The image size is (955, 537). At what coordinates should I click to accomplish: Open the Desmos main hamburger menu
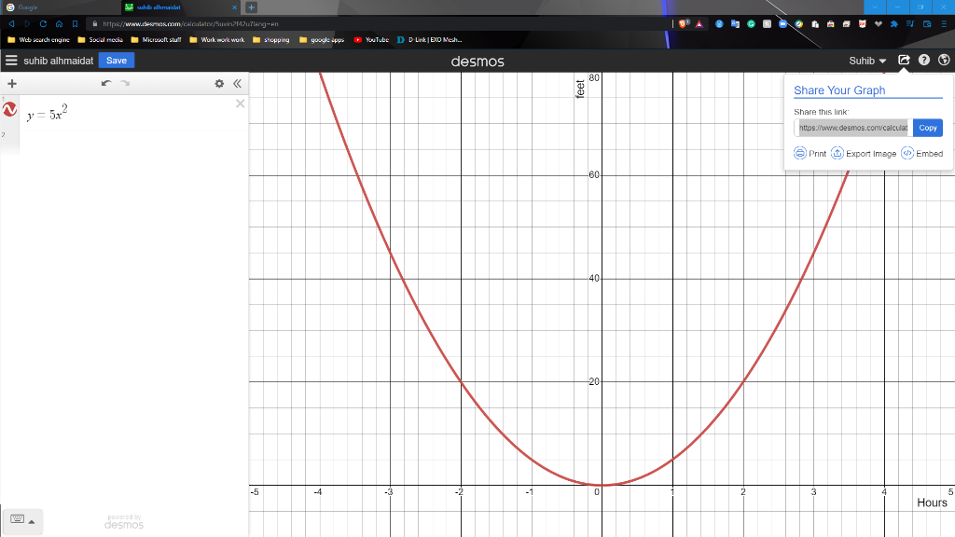click(x=12, y=60)
